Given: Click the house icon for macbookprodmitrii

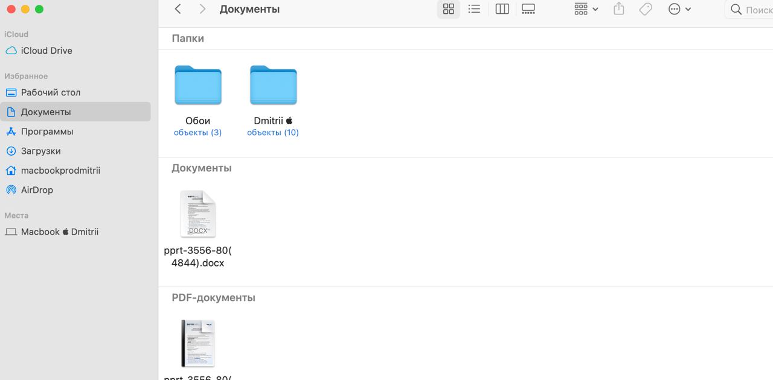Looking at the screenshot, I should 11,170.
